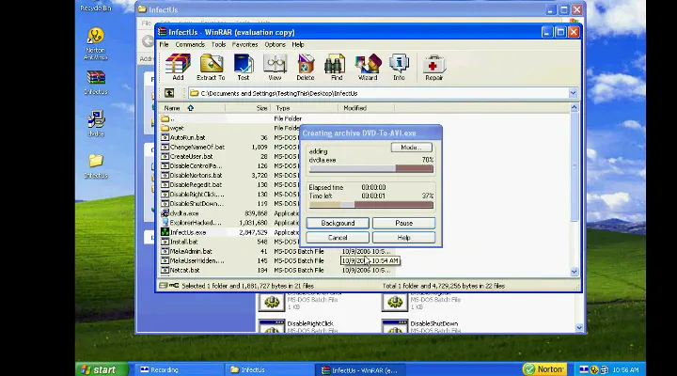This screenshot has width=677, height=376.
Task: Select the InfectUs folder desktop icon
Action: (95, 166)
